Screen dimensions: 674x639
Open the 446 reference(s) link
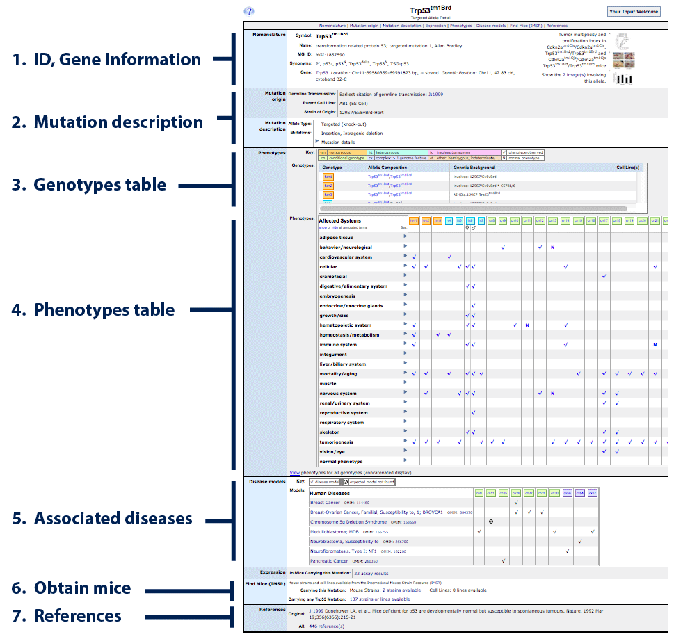(x=328, y=626)
